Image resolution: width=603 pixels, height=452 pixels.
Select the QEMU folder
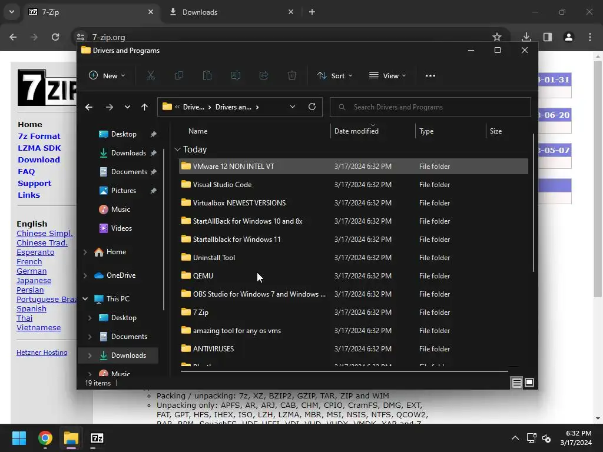tap(353, 275)
